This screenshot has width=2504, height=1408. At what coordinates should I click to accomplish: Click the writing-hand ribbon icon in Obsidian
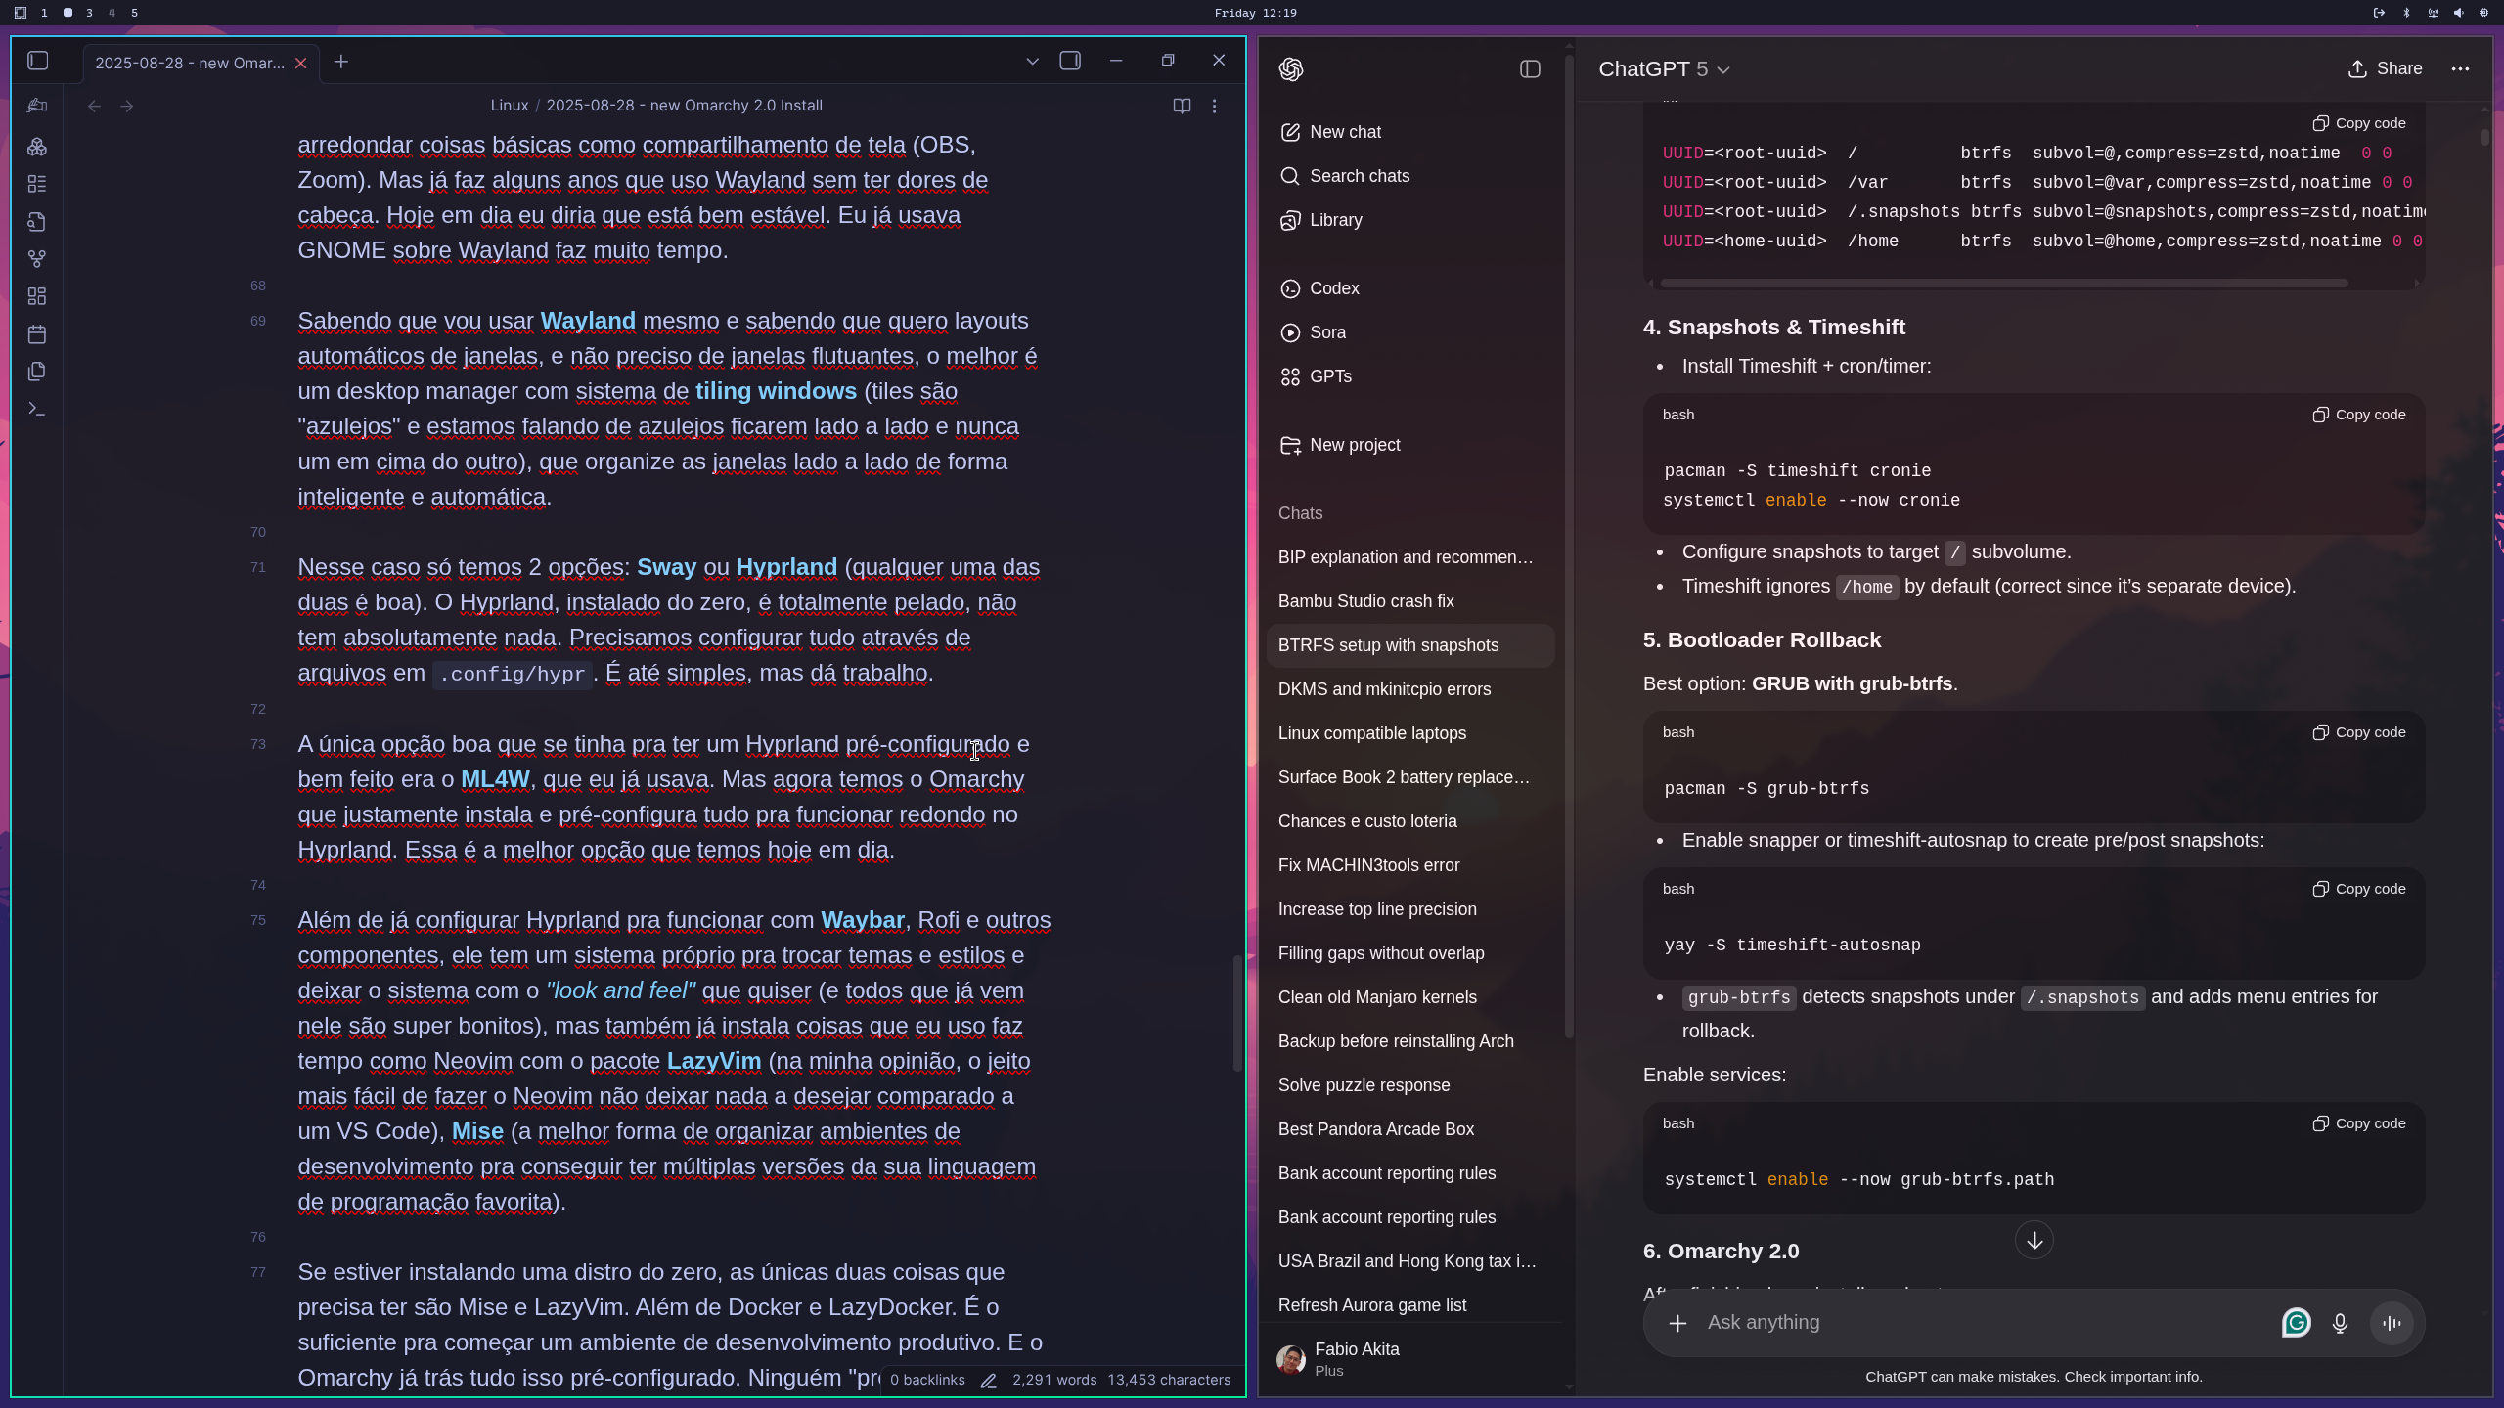coord(37,106)
